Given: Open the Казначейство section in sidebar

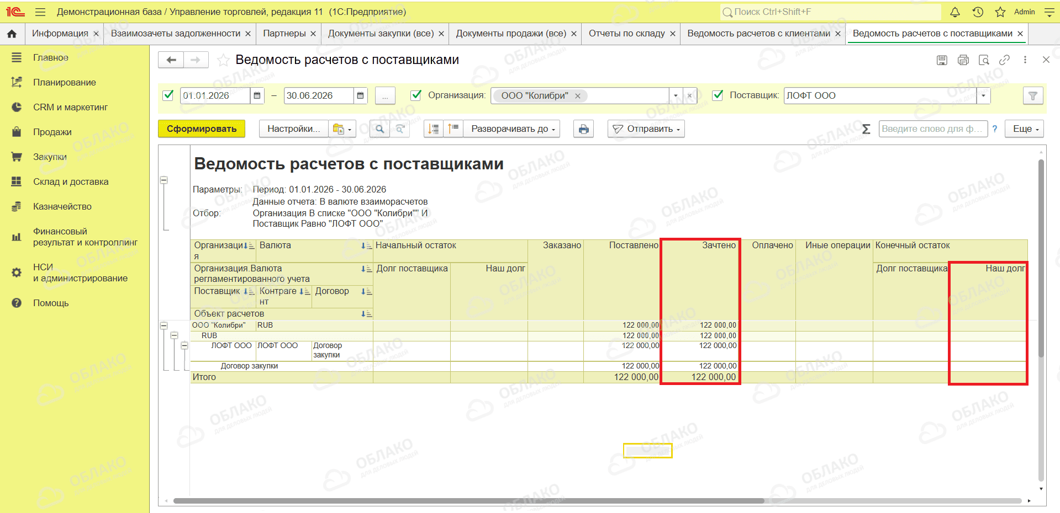Looking at the screenshot, I should (x=62, y=207).
